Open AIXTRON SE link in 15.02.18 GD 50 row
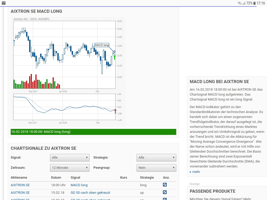 click(x=20, y=192)
